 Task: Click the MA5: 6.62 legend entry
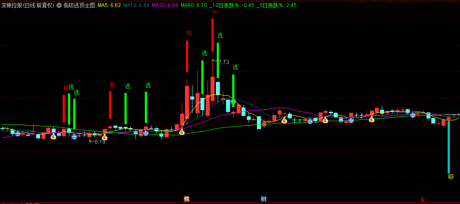tap(109, 5)
